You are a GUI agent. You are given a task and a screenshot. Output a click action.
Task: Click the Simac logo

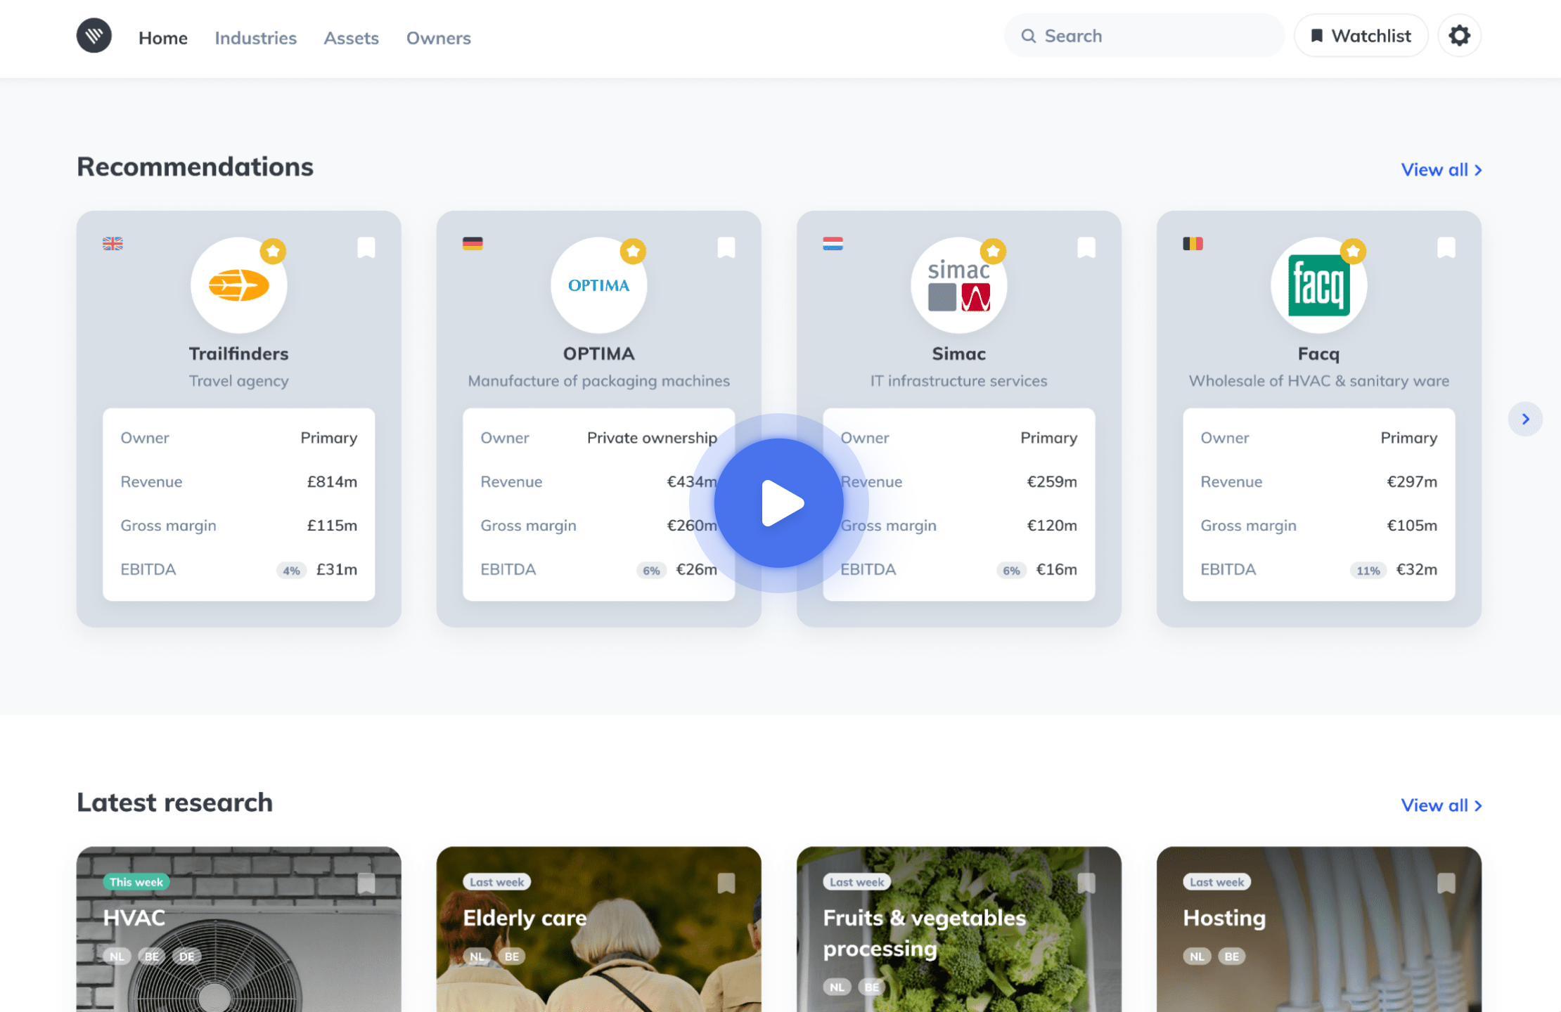[x=959, y=285]
